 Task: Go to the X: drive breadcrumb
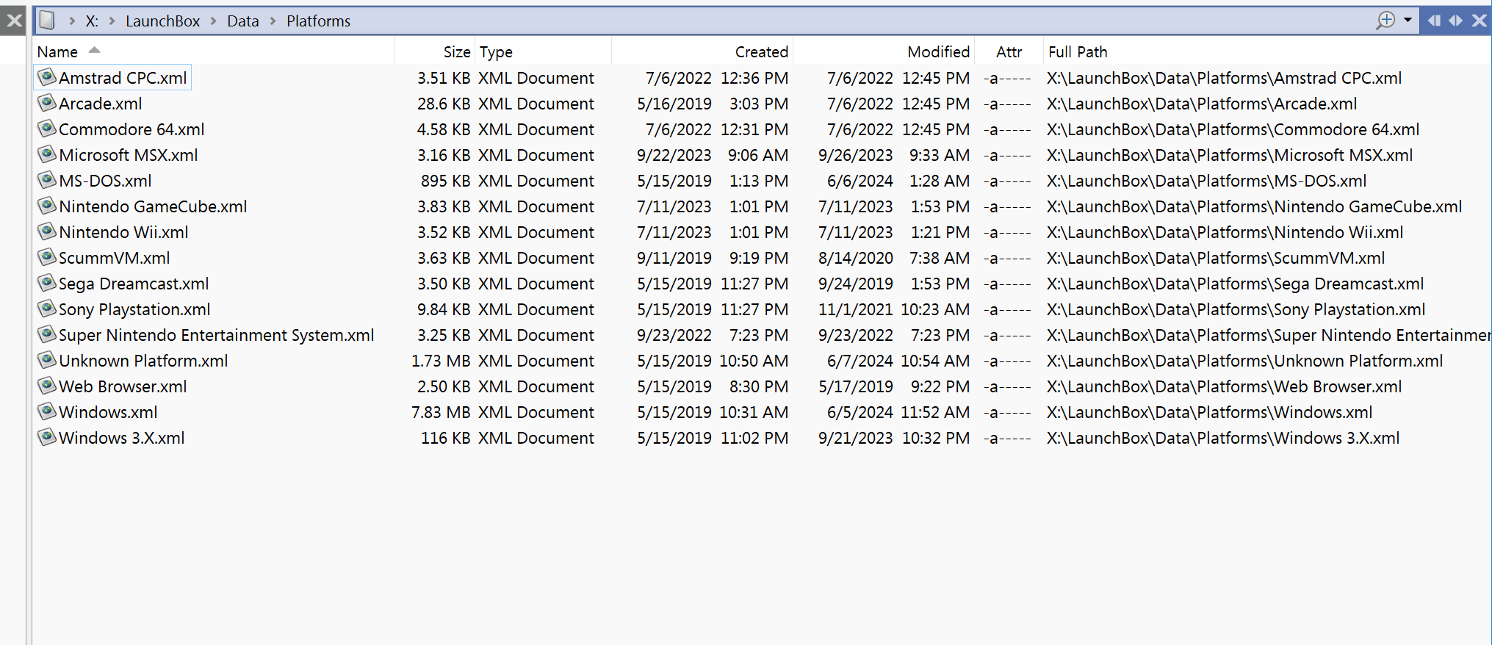point(92,21)
